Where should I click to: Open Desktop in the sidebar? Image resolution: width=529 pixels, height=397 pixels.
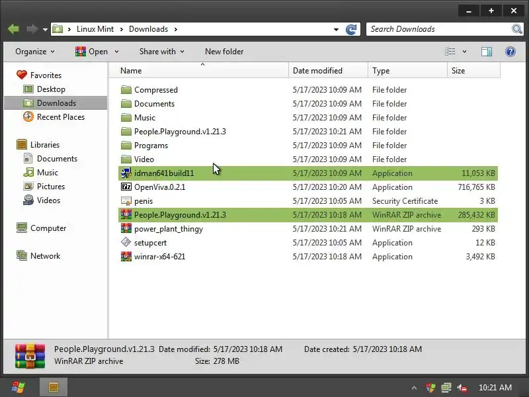[44, 89]
